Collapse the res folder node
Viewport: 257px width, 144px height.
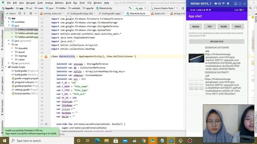(x=9, y=44)
